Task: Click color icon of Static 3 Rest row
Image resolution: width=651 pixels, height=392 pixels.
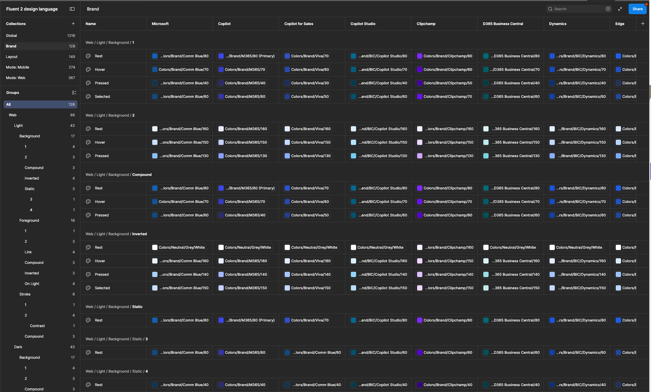Action: 88,352
